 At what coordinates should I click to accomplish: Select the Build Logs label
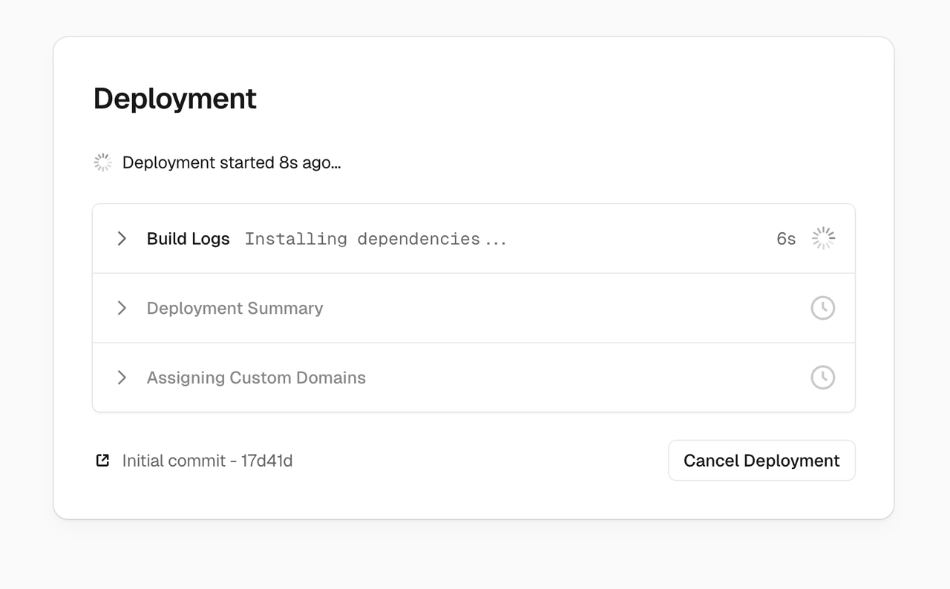[x=188, y=239]
